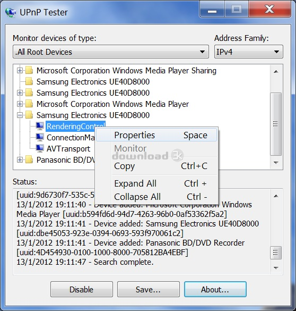296x311 pixels.
Task: Click the Windows Media Player Sharing folder icon
Action: click(x=29, y=70)
